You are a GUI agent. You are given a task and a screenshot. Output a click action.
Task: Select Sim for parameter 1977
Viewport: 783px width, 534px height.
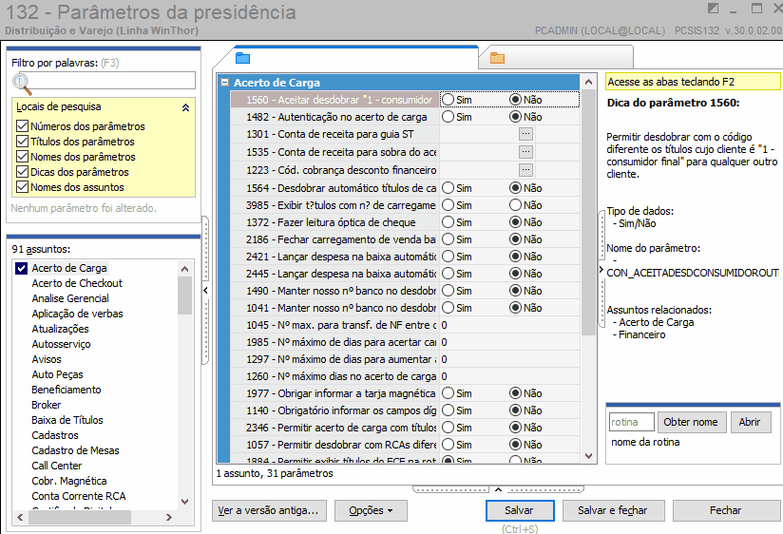[449, 393]
